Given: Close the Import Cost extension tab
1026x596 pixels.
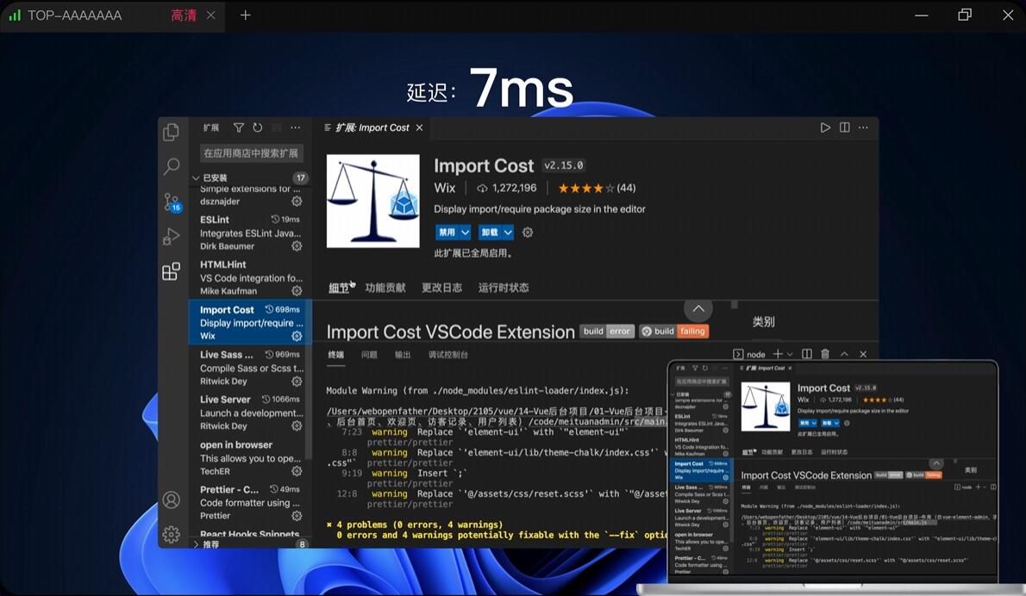Looking at the screenshot, I should [419, 127].
